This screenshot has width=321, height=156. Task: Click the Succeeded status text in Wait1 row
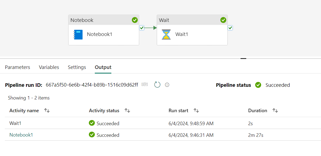108,124
